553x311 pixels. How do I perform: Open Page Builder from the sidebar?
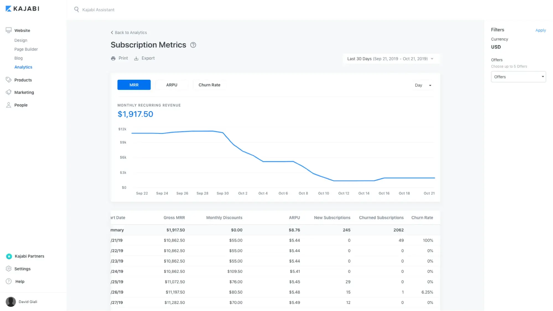pos(26,49)
